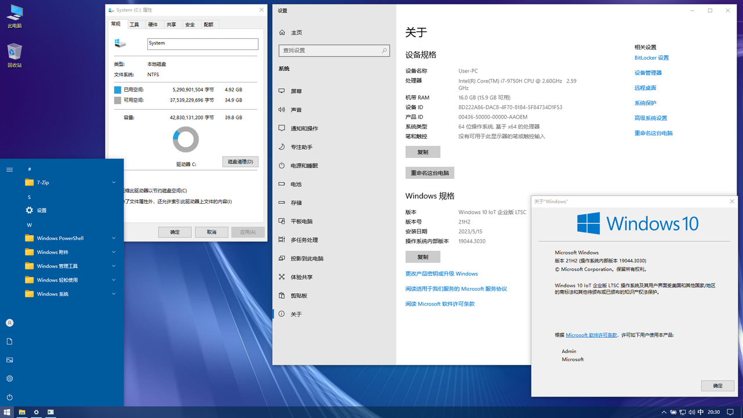Image resolution: width=743 pixels, height=418 pixels.
Task: Select the 常规 tab in properties
Action: pos(116,24)
